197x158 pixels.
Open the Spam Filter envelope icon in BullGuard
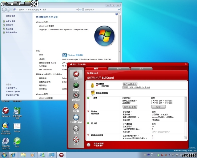pos(76,118)
